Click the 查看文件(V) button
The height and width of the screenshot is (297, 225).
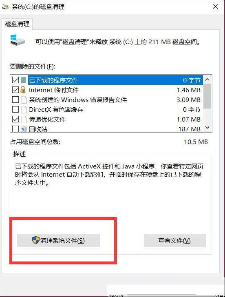174,241
